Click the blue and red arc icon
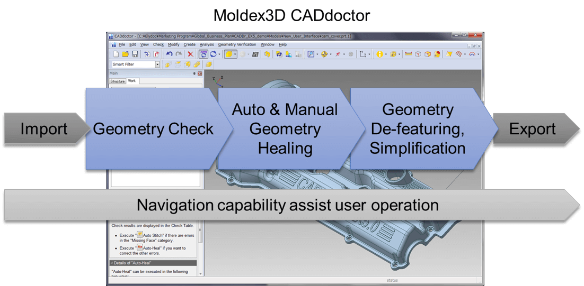584x286 pixels. click(472, 54)
